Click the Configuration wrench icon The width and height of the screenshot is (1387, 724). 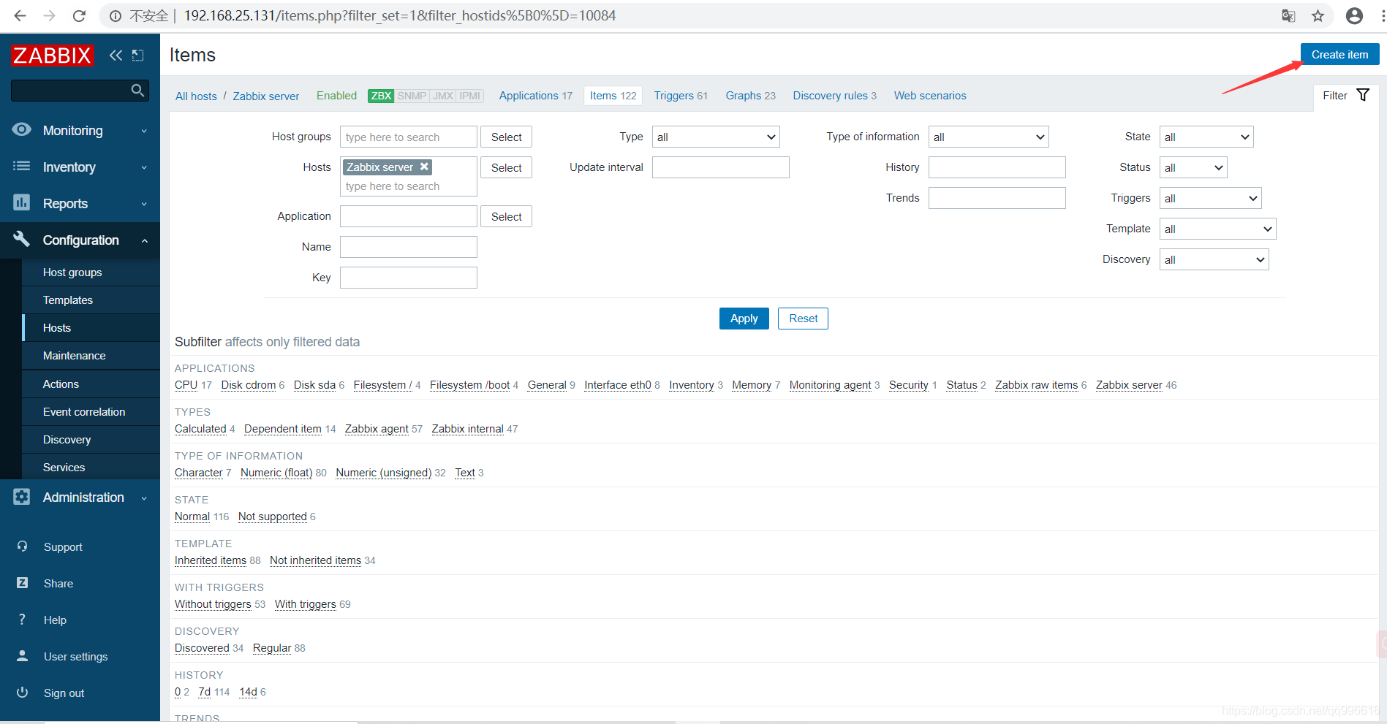22,239
